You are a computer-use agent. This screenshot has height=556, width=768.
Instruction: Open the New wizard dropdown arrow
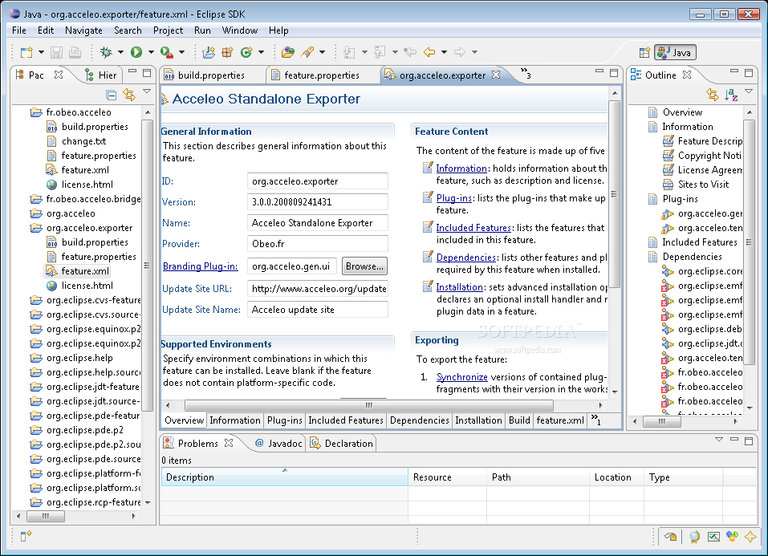[x=41, y=52]
